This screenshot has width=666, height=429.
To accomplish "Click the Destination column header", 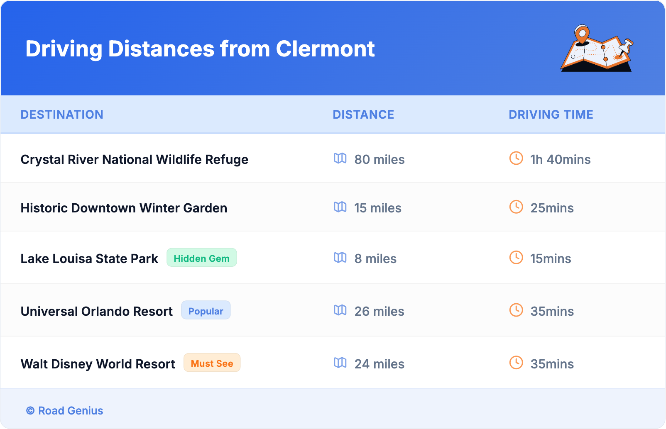I will [62, 115].
